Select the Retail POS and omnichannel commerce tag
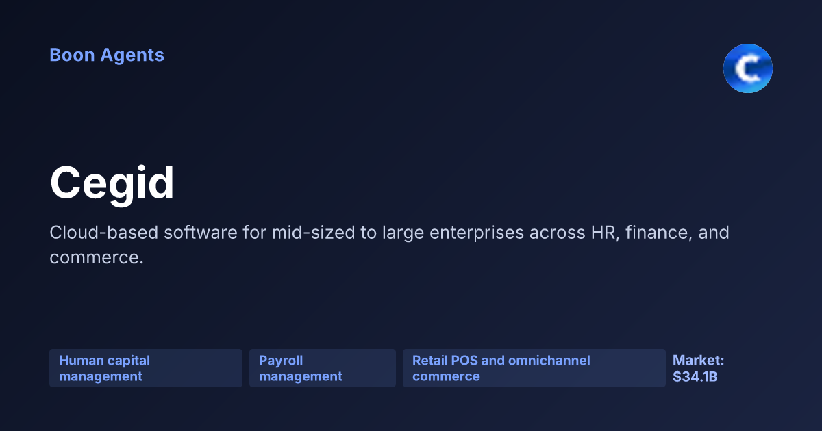 [534, 368]
